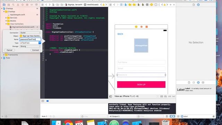Collapse the ChatApp project root
Viewport: 222px width, 125px height.
point(2,8)
